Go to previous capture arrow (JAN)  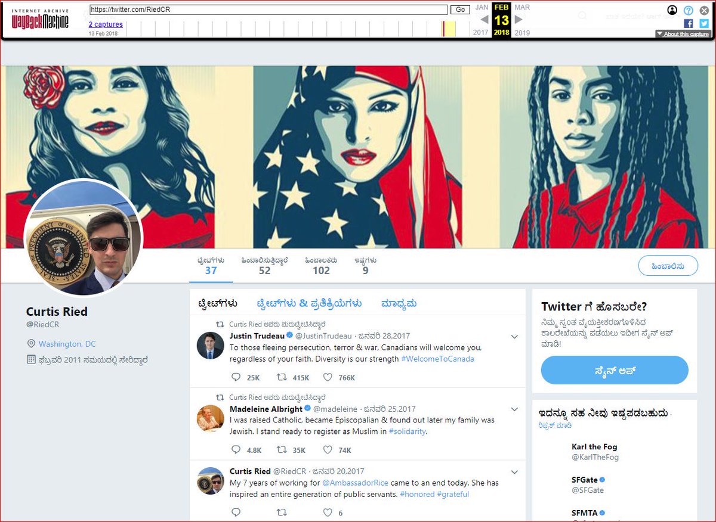coord(484,20)
